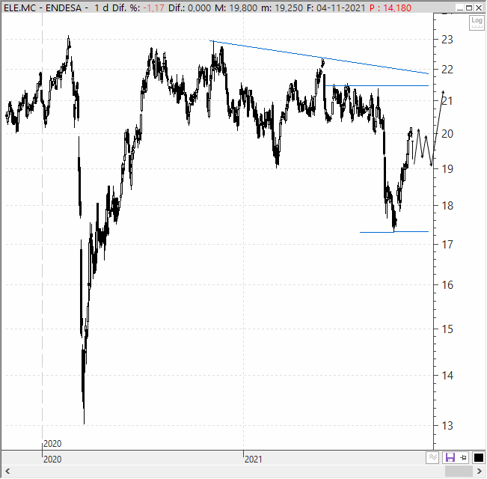
Task: Click the 17 price axis label
Action: tap(447, 245)
